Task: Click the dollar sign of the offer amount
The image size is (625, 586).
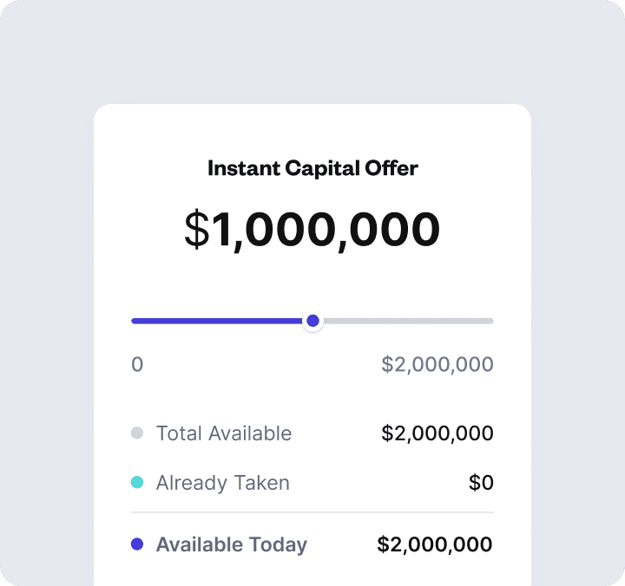Action: 197,230
